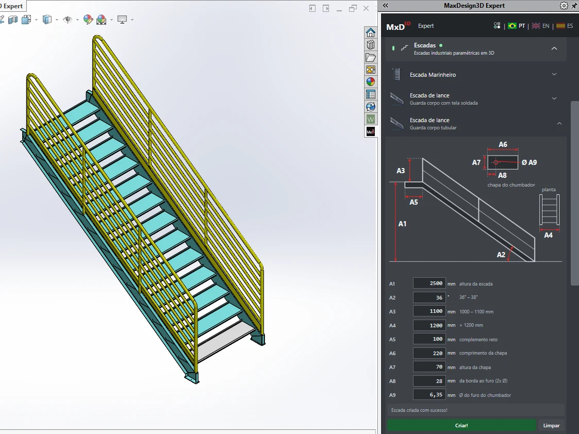Select Escada de lance com tela soldada
Screen dimensions: 579x434
tap(475, 99)
